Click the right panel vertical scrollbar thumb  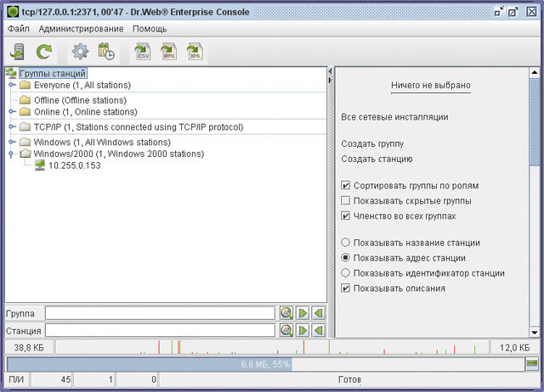(535, 122)
